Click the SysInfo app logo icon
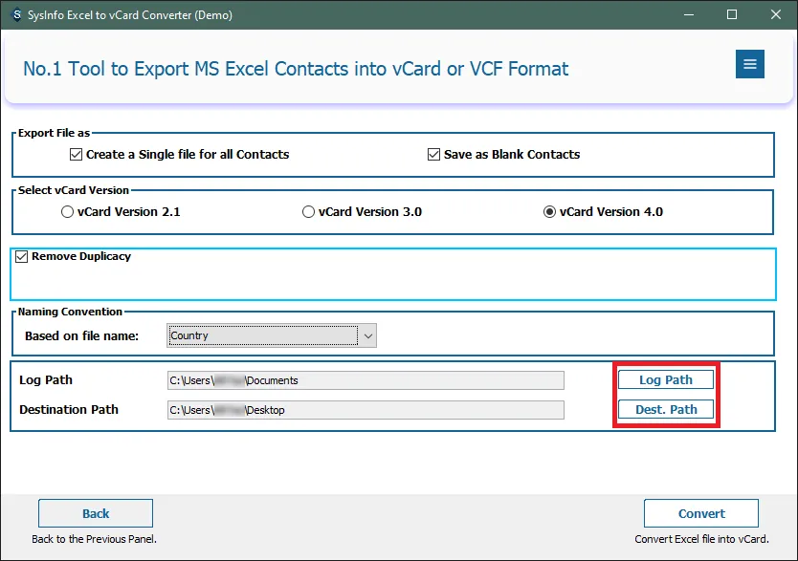Viewport: 798px width, 561px height. pos(16,15)
